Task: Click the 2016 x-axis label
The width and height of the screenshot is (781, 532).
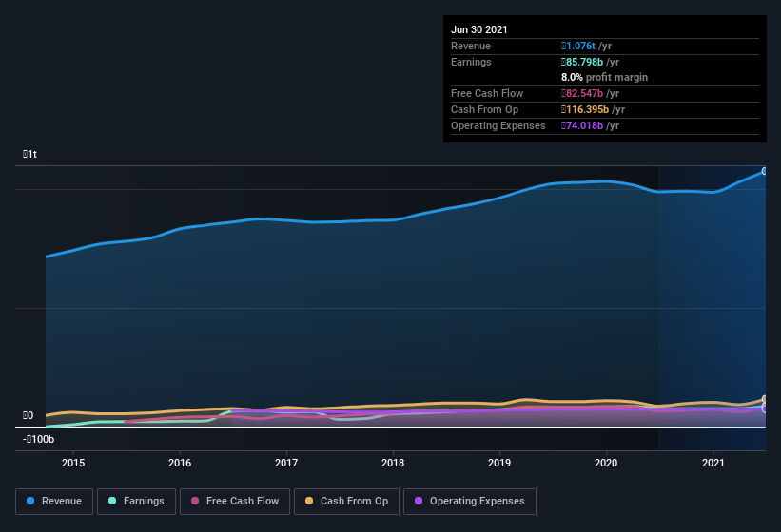Action: click(180, 463)
